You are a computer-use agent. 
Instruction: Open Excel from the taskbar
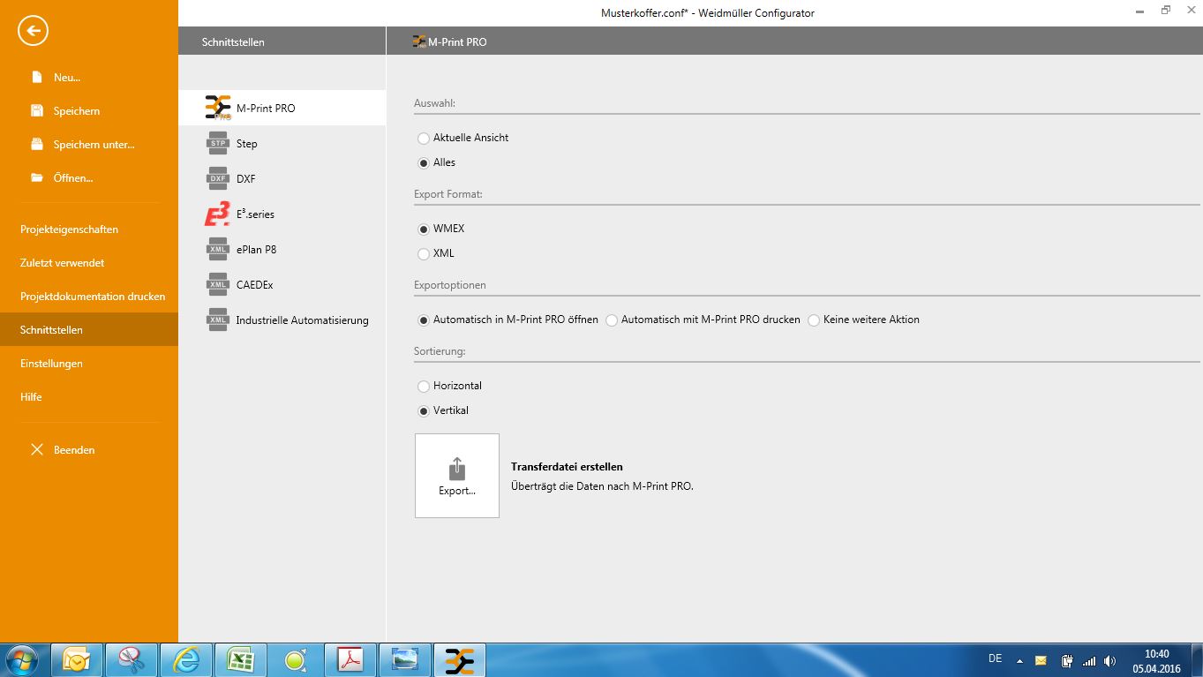point(241,658)
